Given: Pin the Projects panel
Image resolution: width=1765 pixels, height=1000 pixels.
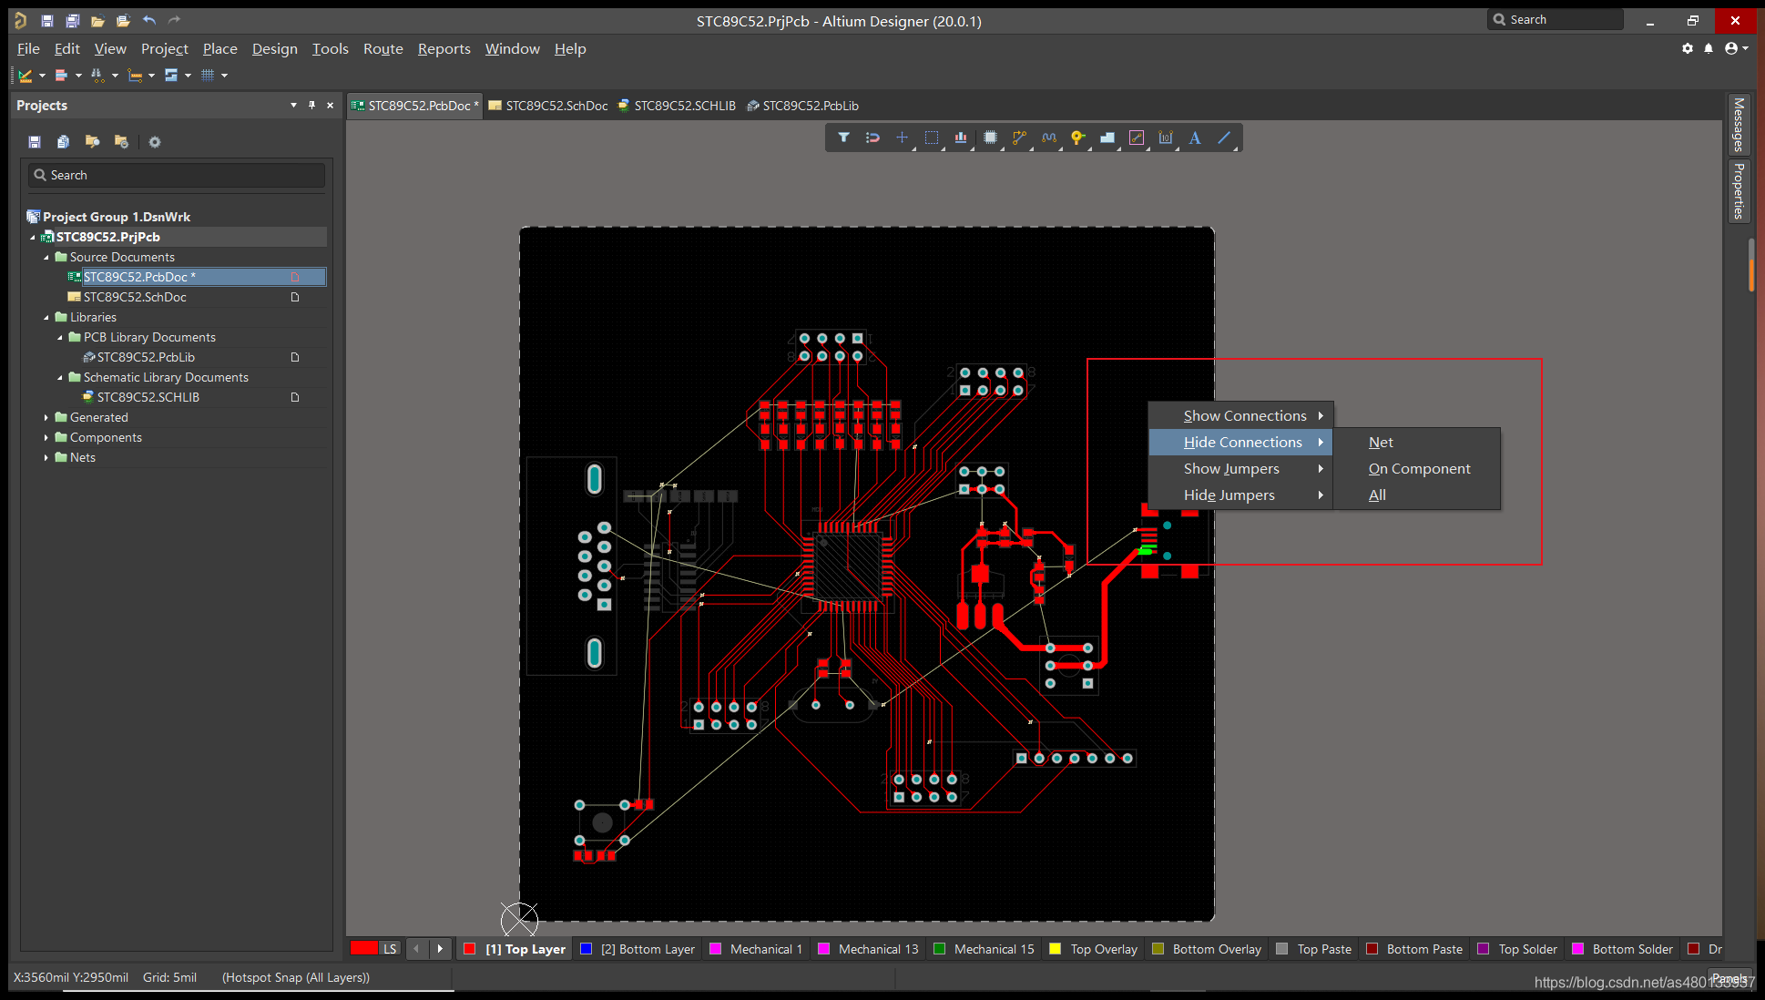Looking at the screenshot, I should (x=311, y=106).
